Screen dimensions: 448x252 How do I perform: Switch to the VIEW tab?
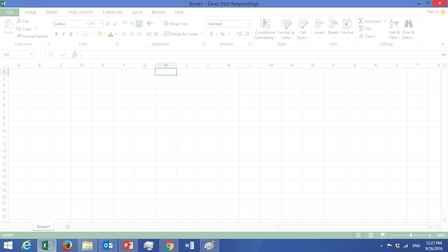tap(179, 12)
